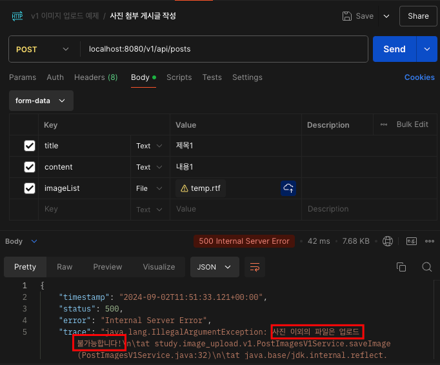The image size is (440, 365).
Task: Click the Save floppy disk icon
Action: [x=347, y=16]
